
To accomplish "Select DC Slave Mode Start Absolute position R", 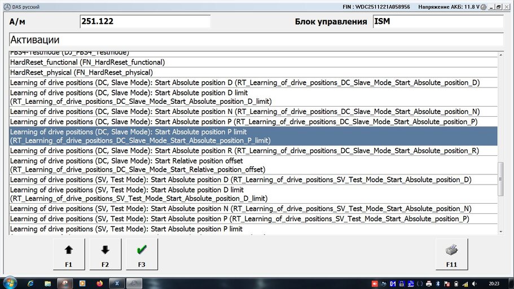I will point(253,151).
